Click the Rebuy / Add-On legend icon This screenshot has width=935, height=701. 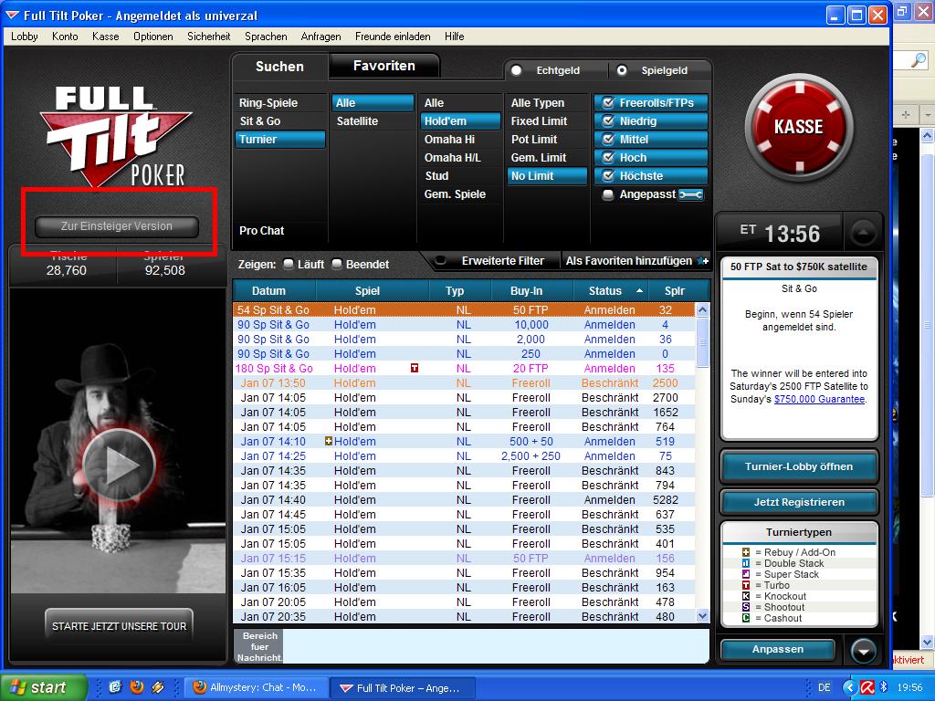click(x=745, y=552)
